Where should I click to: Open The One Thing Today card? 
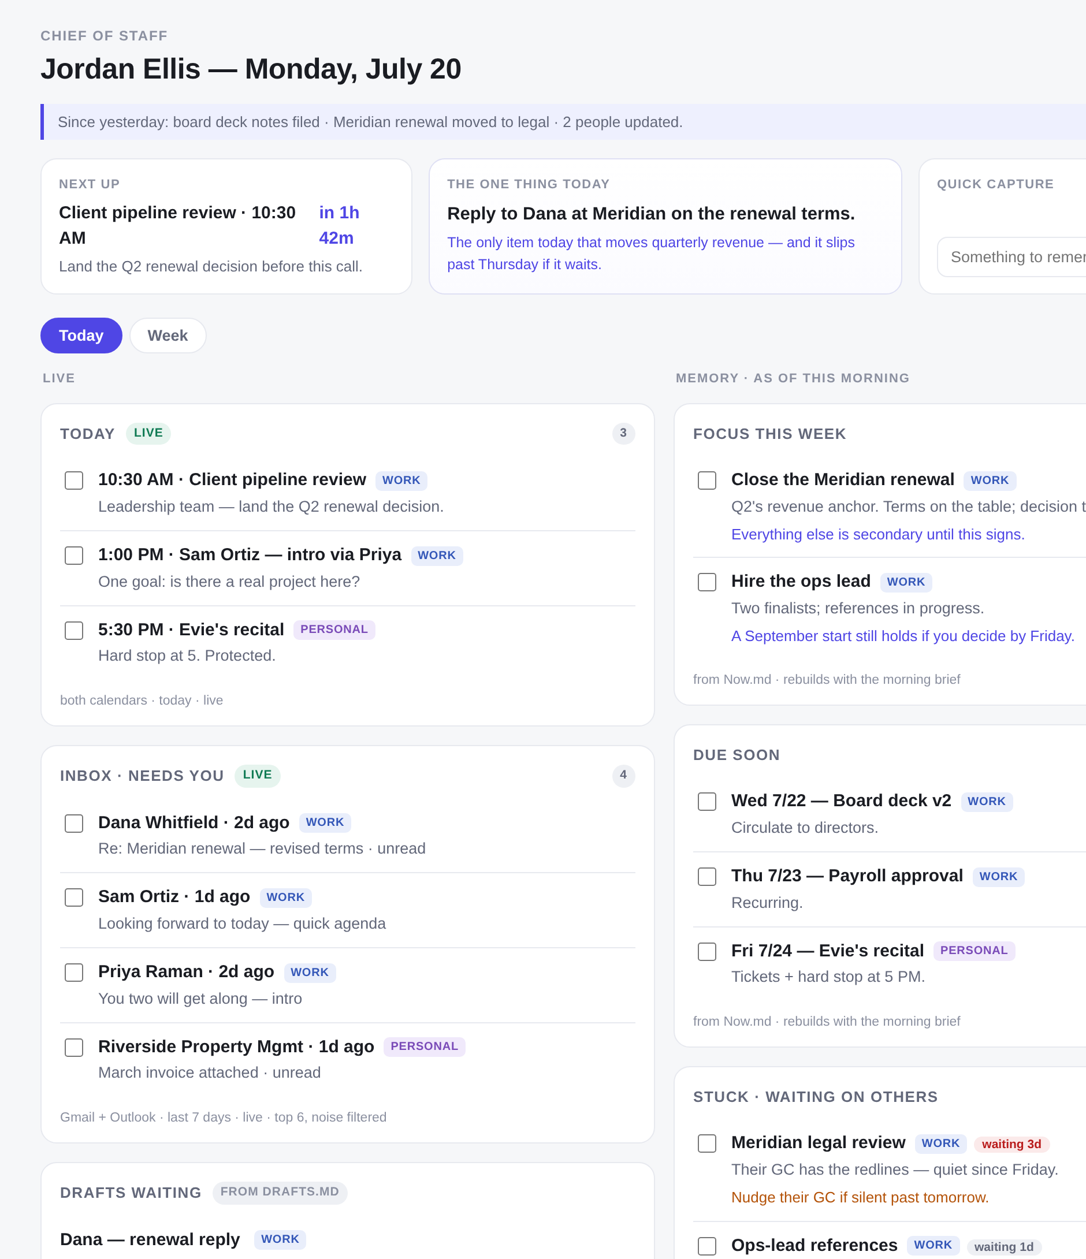pyautogui.click(x=665, y=226)
